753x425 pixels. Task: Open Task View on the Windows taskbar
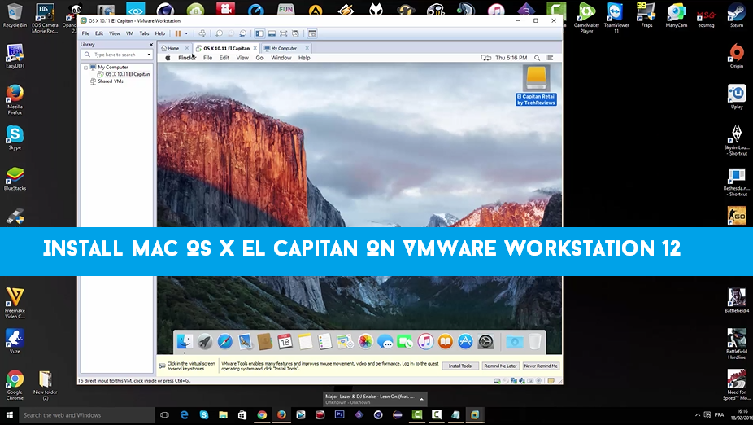pos(165,415)
